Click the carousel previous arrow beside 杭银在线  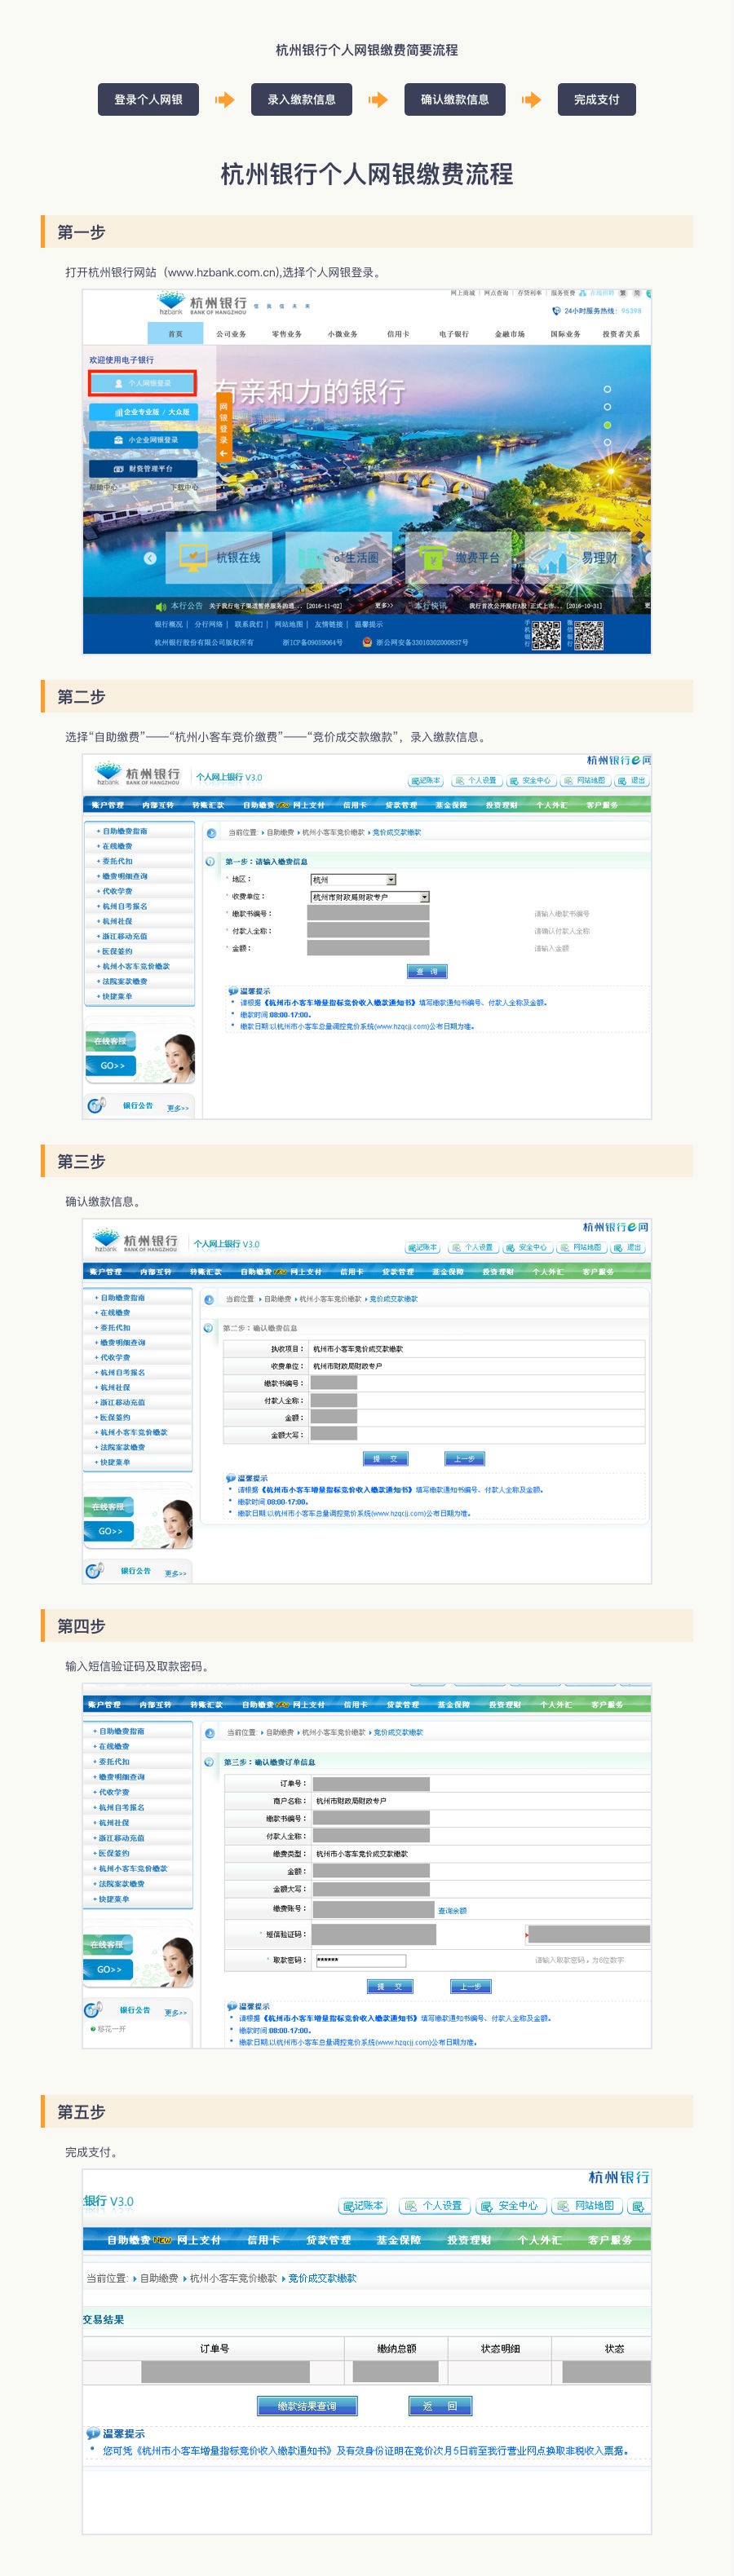(150, 558)
